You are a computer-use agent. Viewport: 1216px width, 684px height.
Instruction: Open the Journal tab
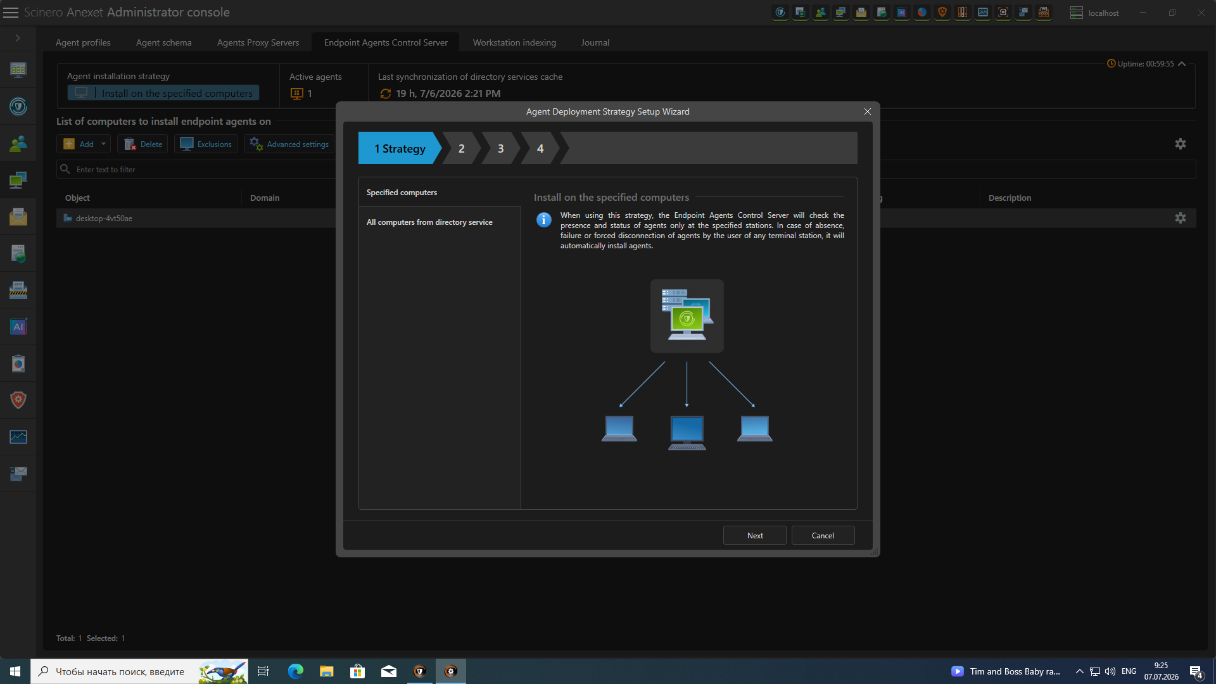[595, 42]
